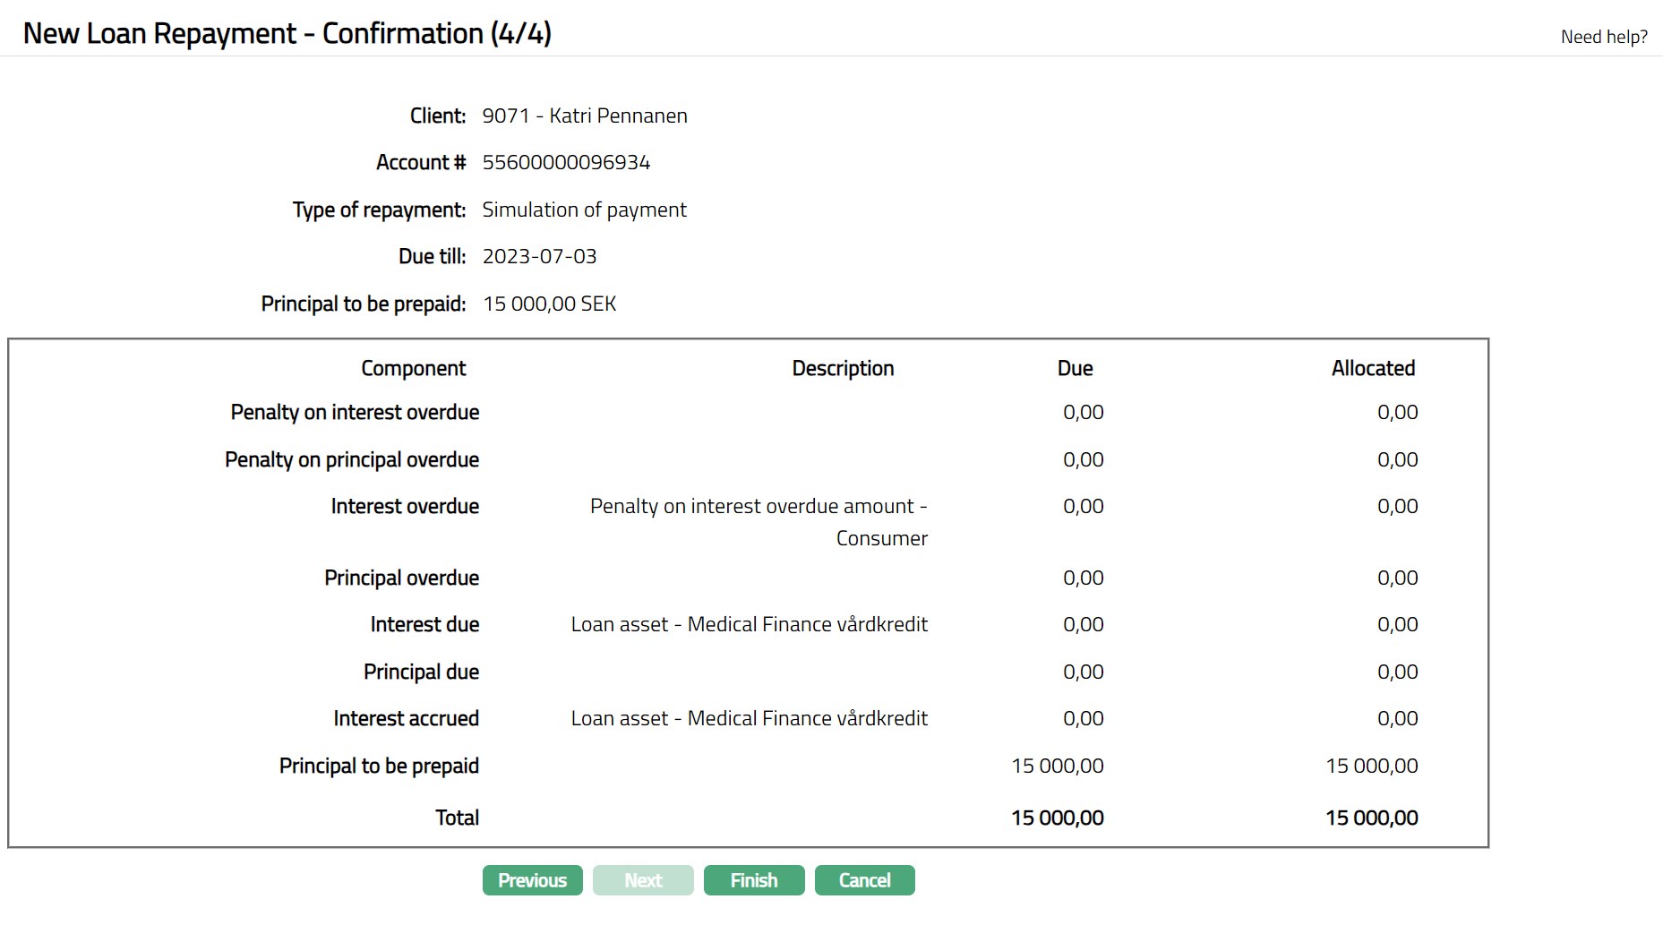Go back with the Previous button
1663x925 pixels.
tap(532, 880)
